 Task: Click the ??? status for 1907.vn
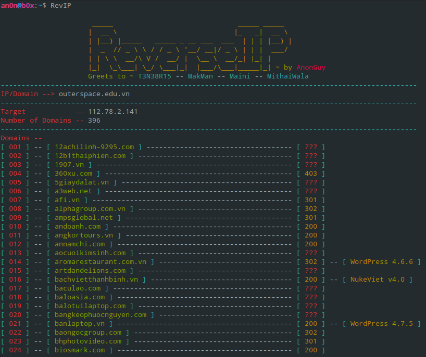tap(311, 165)
